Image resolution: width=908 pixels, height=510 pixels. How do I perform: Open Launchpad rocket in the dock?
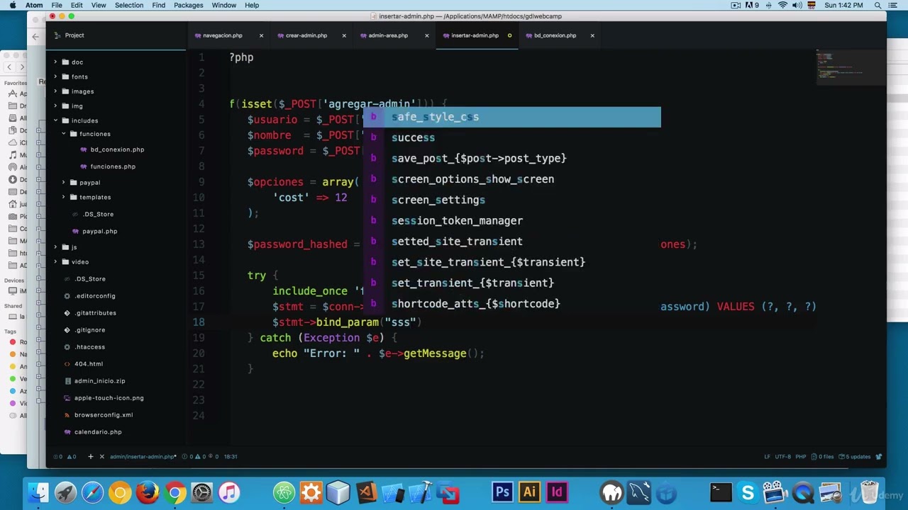[65, 492]
